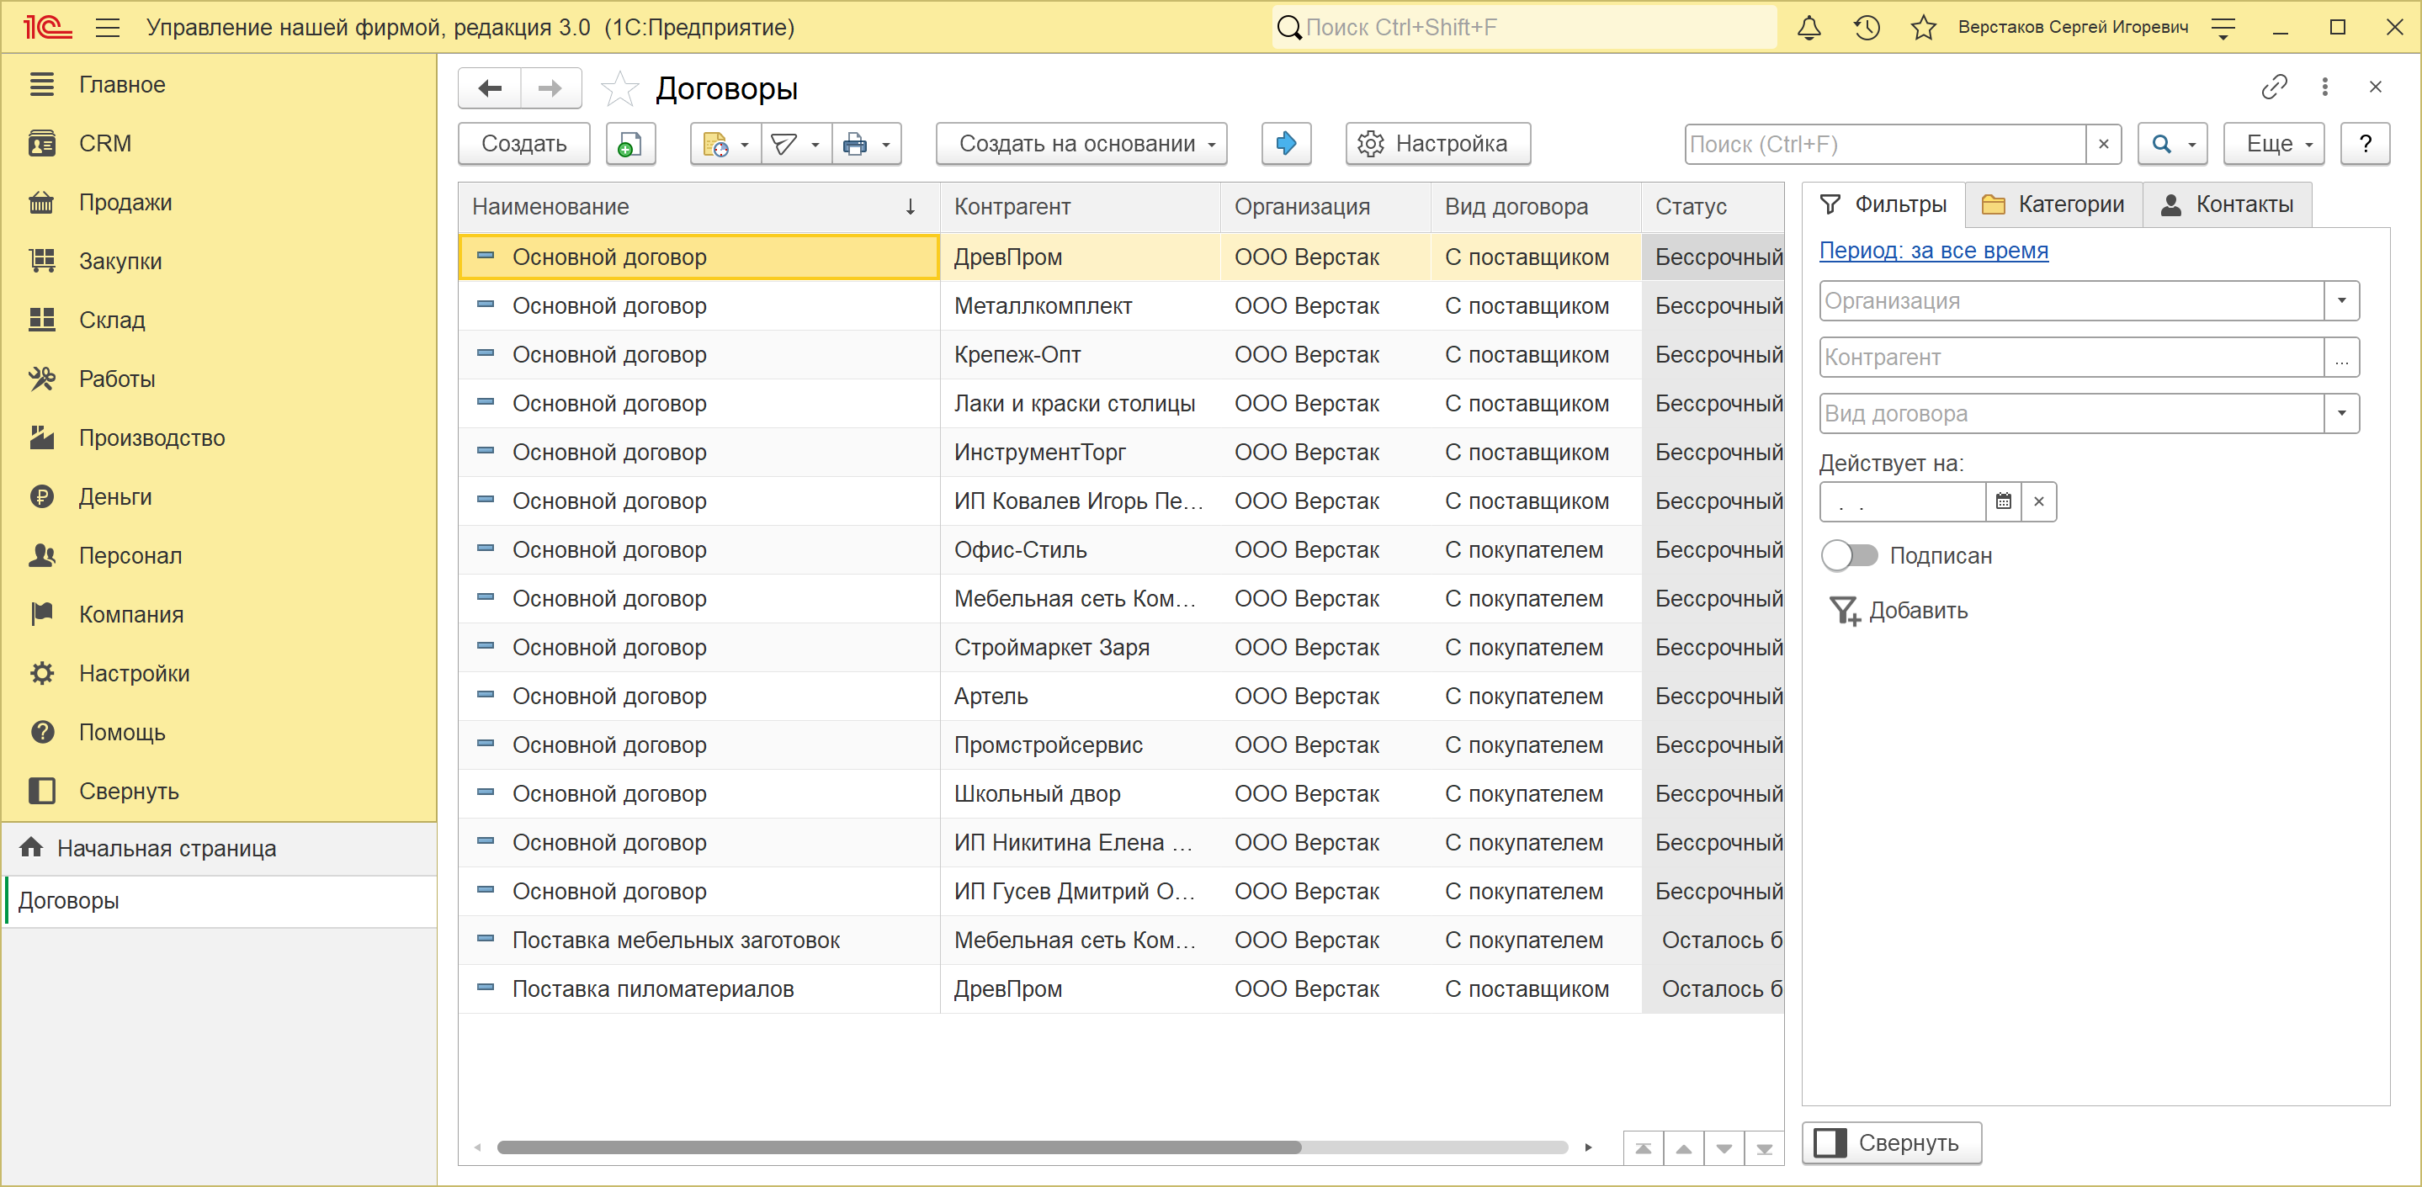The height and width of the screenshot is (1187, 2422).
Task: Open the Продажи section
Action: point(219,203)
